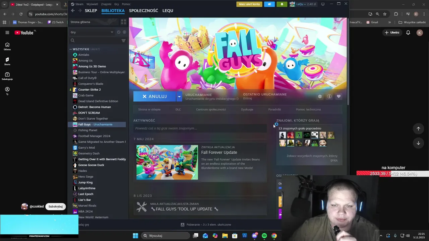Switch library to grid collections view

[x=123, y=22]
